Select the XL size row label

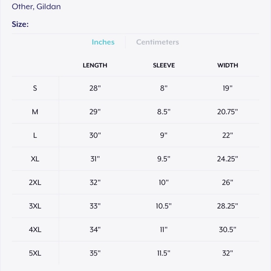point(35,159)
